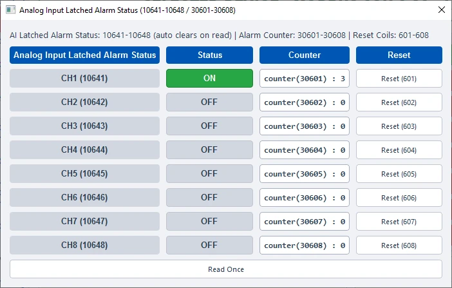
Task: Close the Latched Alarm Status window
Action: point(441,10)
